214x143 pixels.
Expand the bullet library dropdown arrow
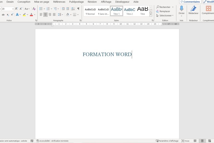44,9
